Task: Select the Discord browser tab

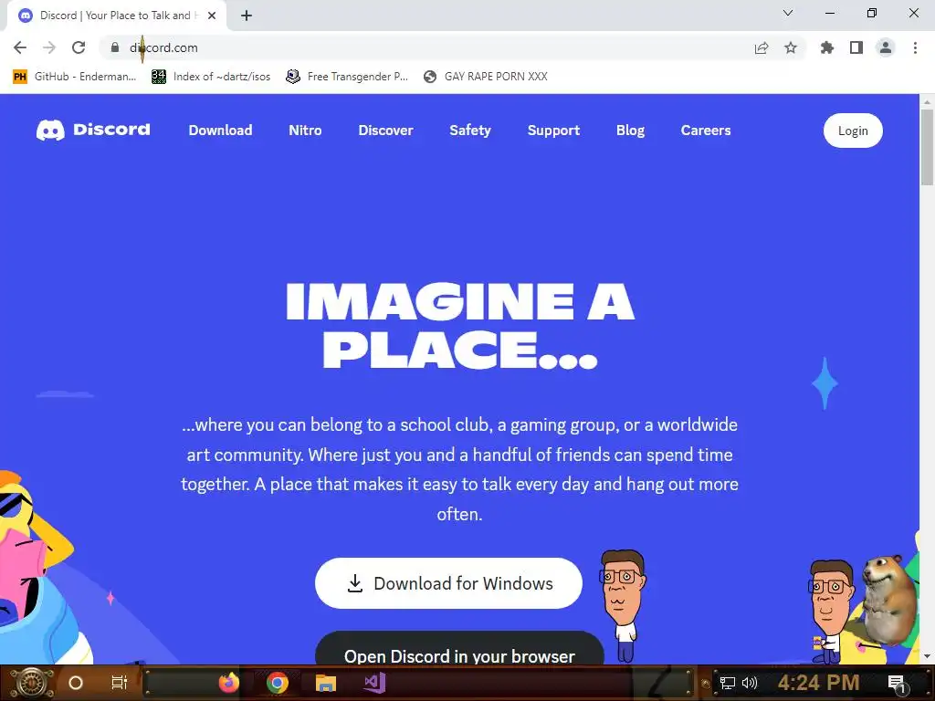Action: [x=116, y=16]
